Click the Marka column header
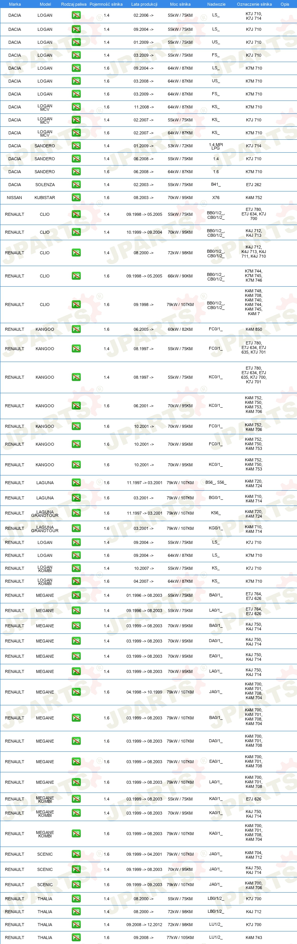 click(15, 4)
